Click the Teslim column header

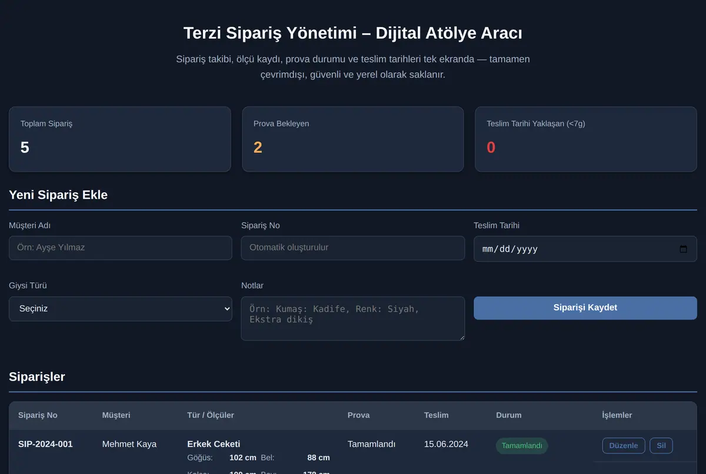tap(437, 415)
